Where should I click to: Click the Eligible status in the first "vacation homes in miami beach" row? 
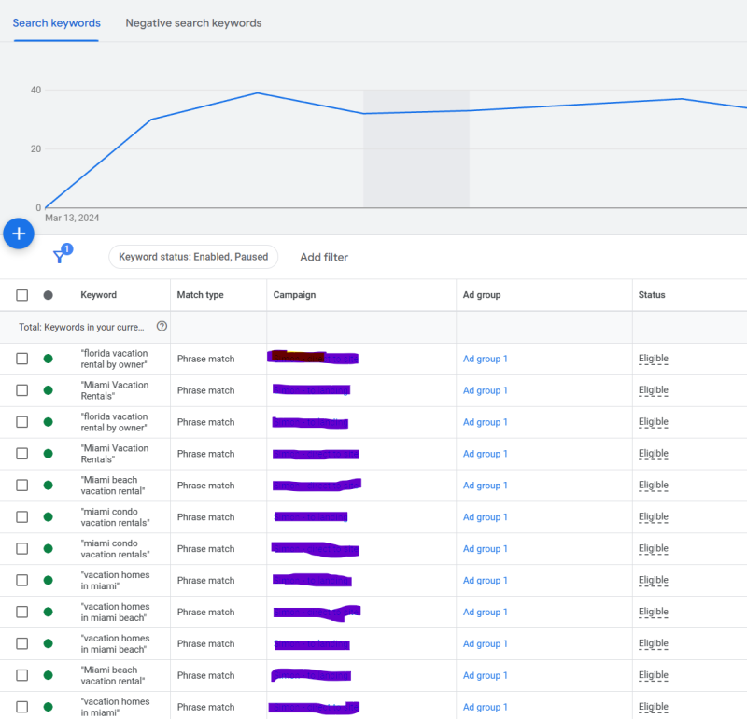653,612
